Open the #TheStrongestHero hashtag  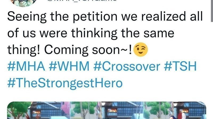coord(65,83)
